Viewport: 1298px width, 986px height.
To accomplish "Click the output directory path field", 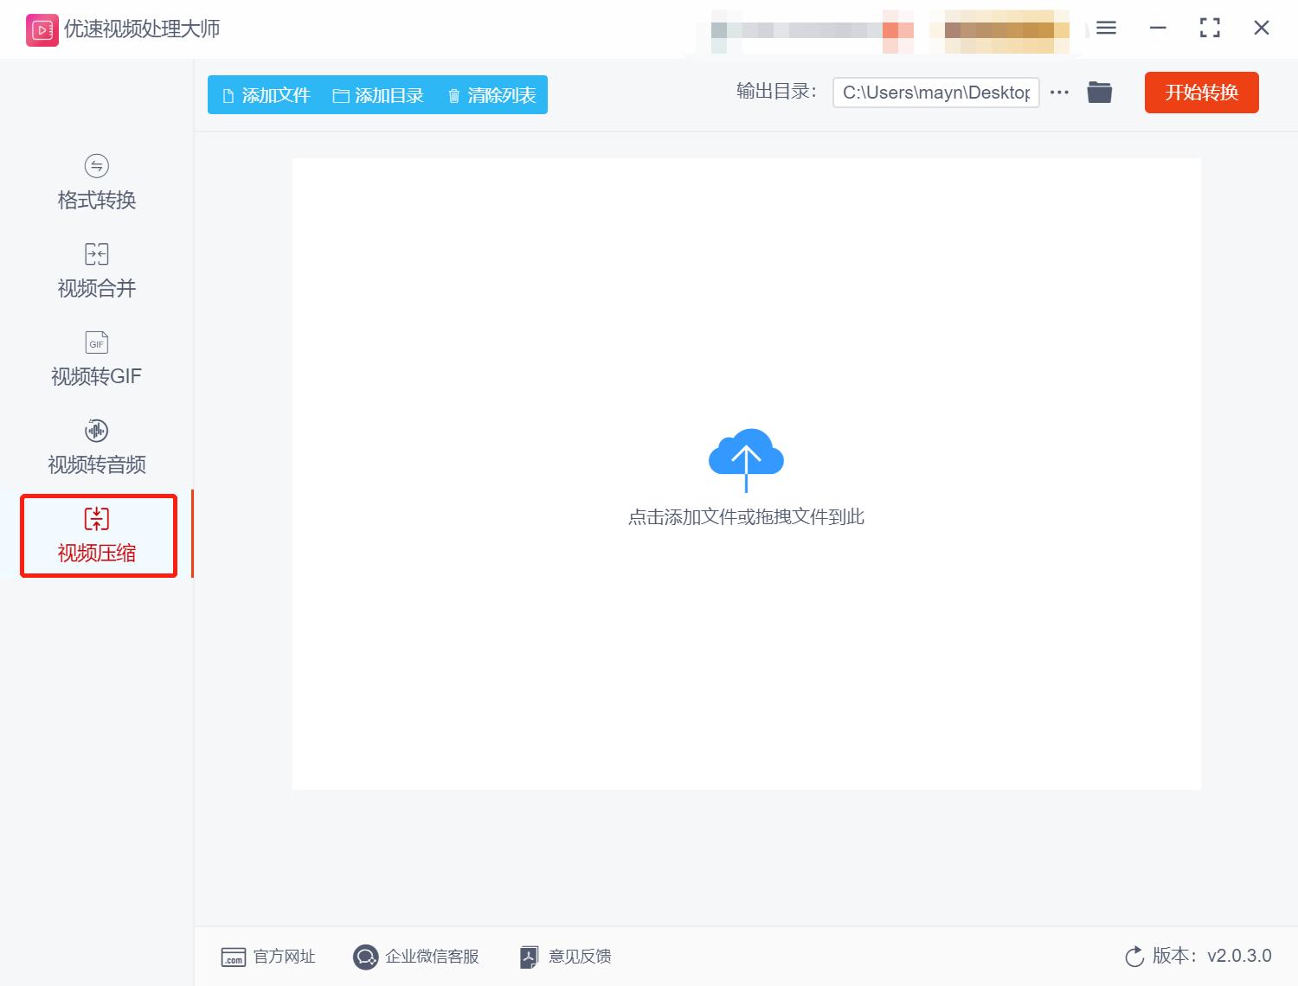I will tap(935, 92).
